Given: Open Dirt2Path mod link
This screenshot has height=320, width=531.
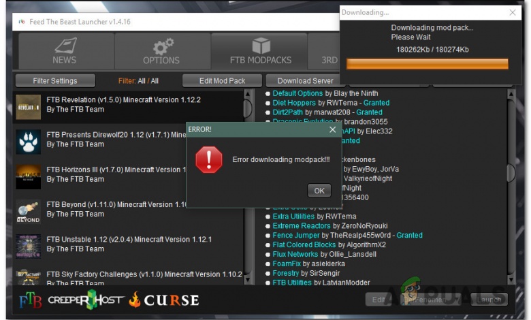Looking at the screenshot, I should click(287, 112).
